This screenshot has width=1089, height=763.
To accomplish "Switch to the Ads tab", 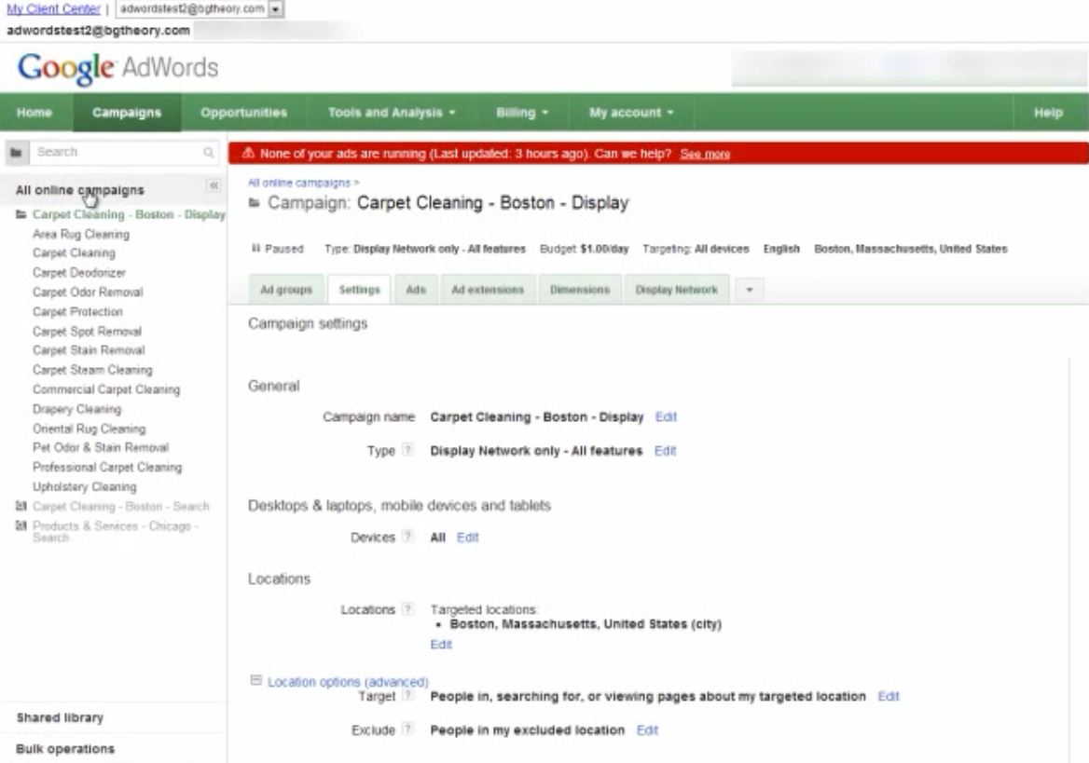I will coord(415,290).
